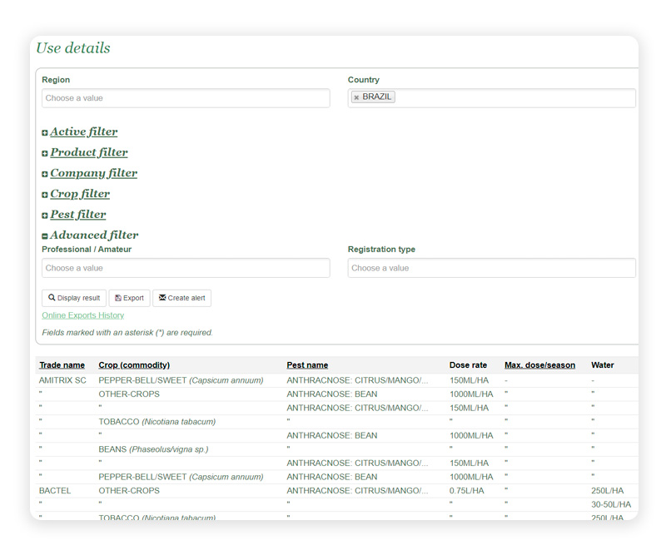Screen dimensions: 666x555
Task: Click the 0.75L/HA dose rate cell
Action: click(x=467, y=491)
